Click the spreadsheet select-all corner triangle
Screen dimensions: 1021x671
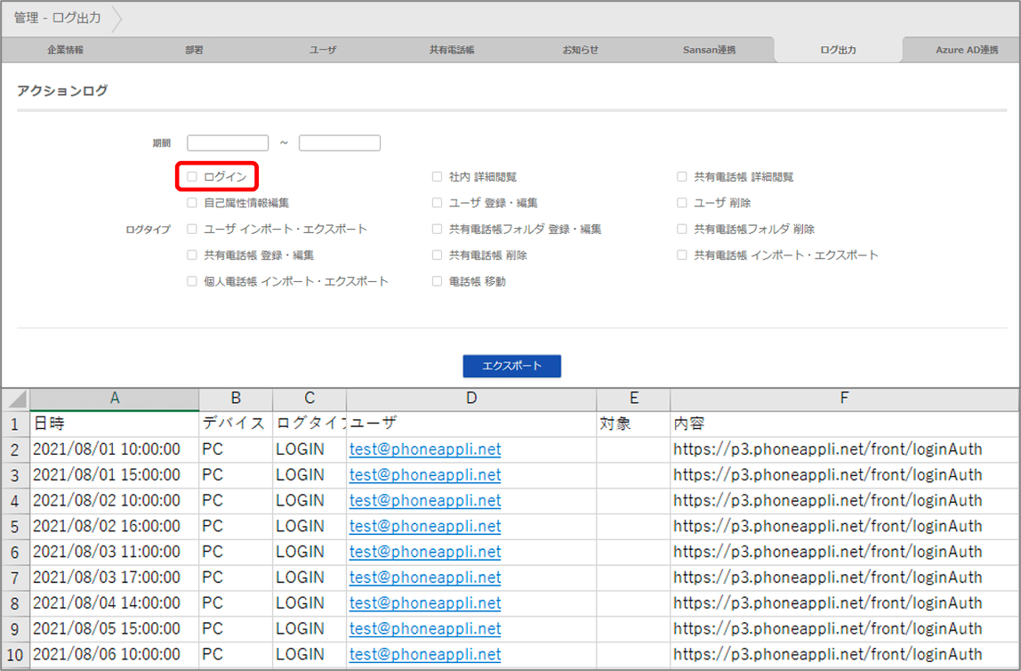pos(16,400)
